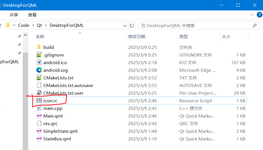The height and width of the screenshot is (150, 263).
Task: Click the Qt breadcrumb in address bar
Action: click(x=39, y=25)
